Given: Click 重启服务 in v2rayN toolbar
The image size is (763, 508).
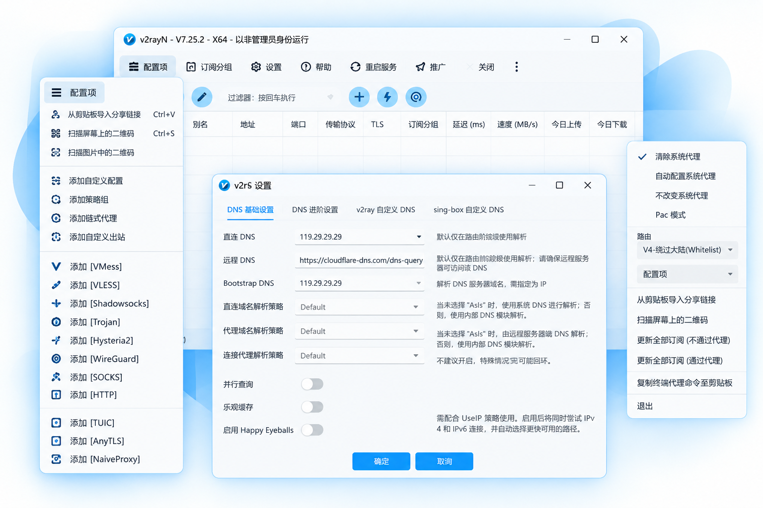Looking at the screenshot, I should tap(374, 67).
